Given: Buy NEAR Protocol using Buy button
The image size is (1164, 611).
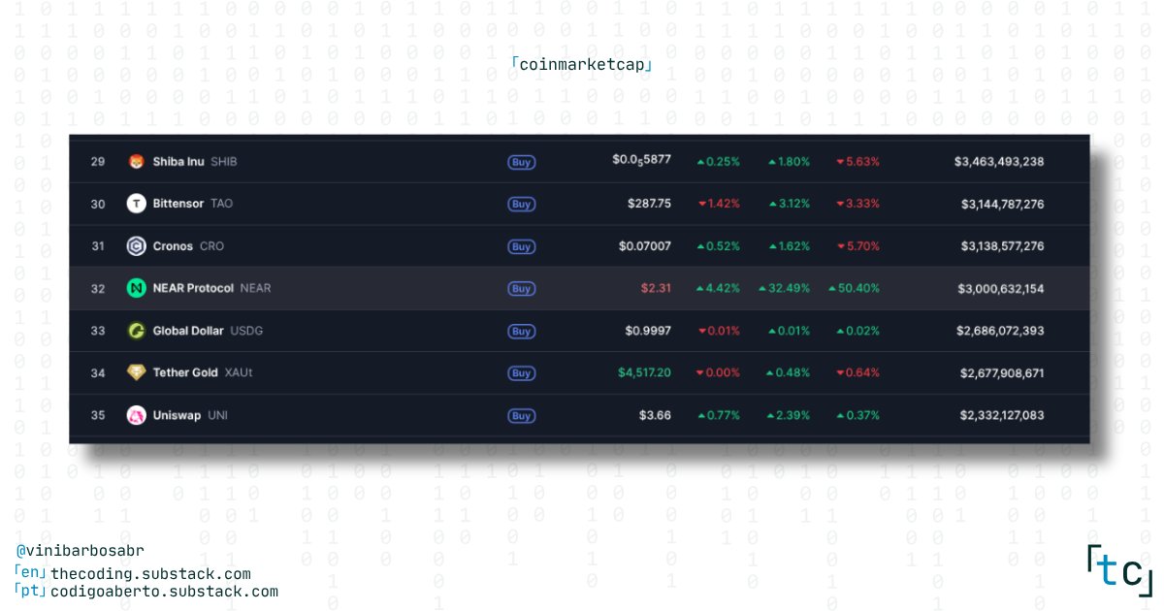Looking at the screenshot, I should tap(522, 288).
